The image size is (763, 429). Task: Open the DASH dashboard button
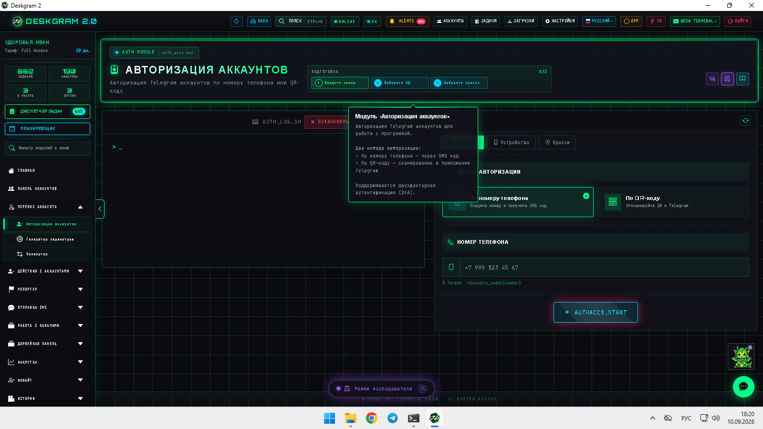[259, 21]
